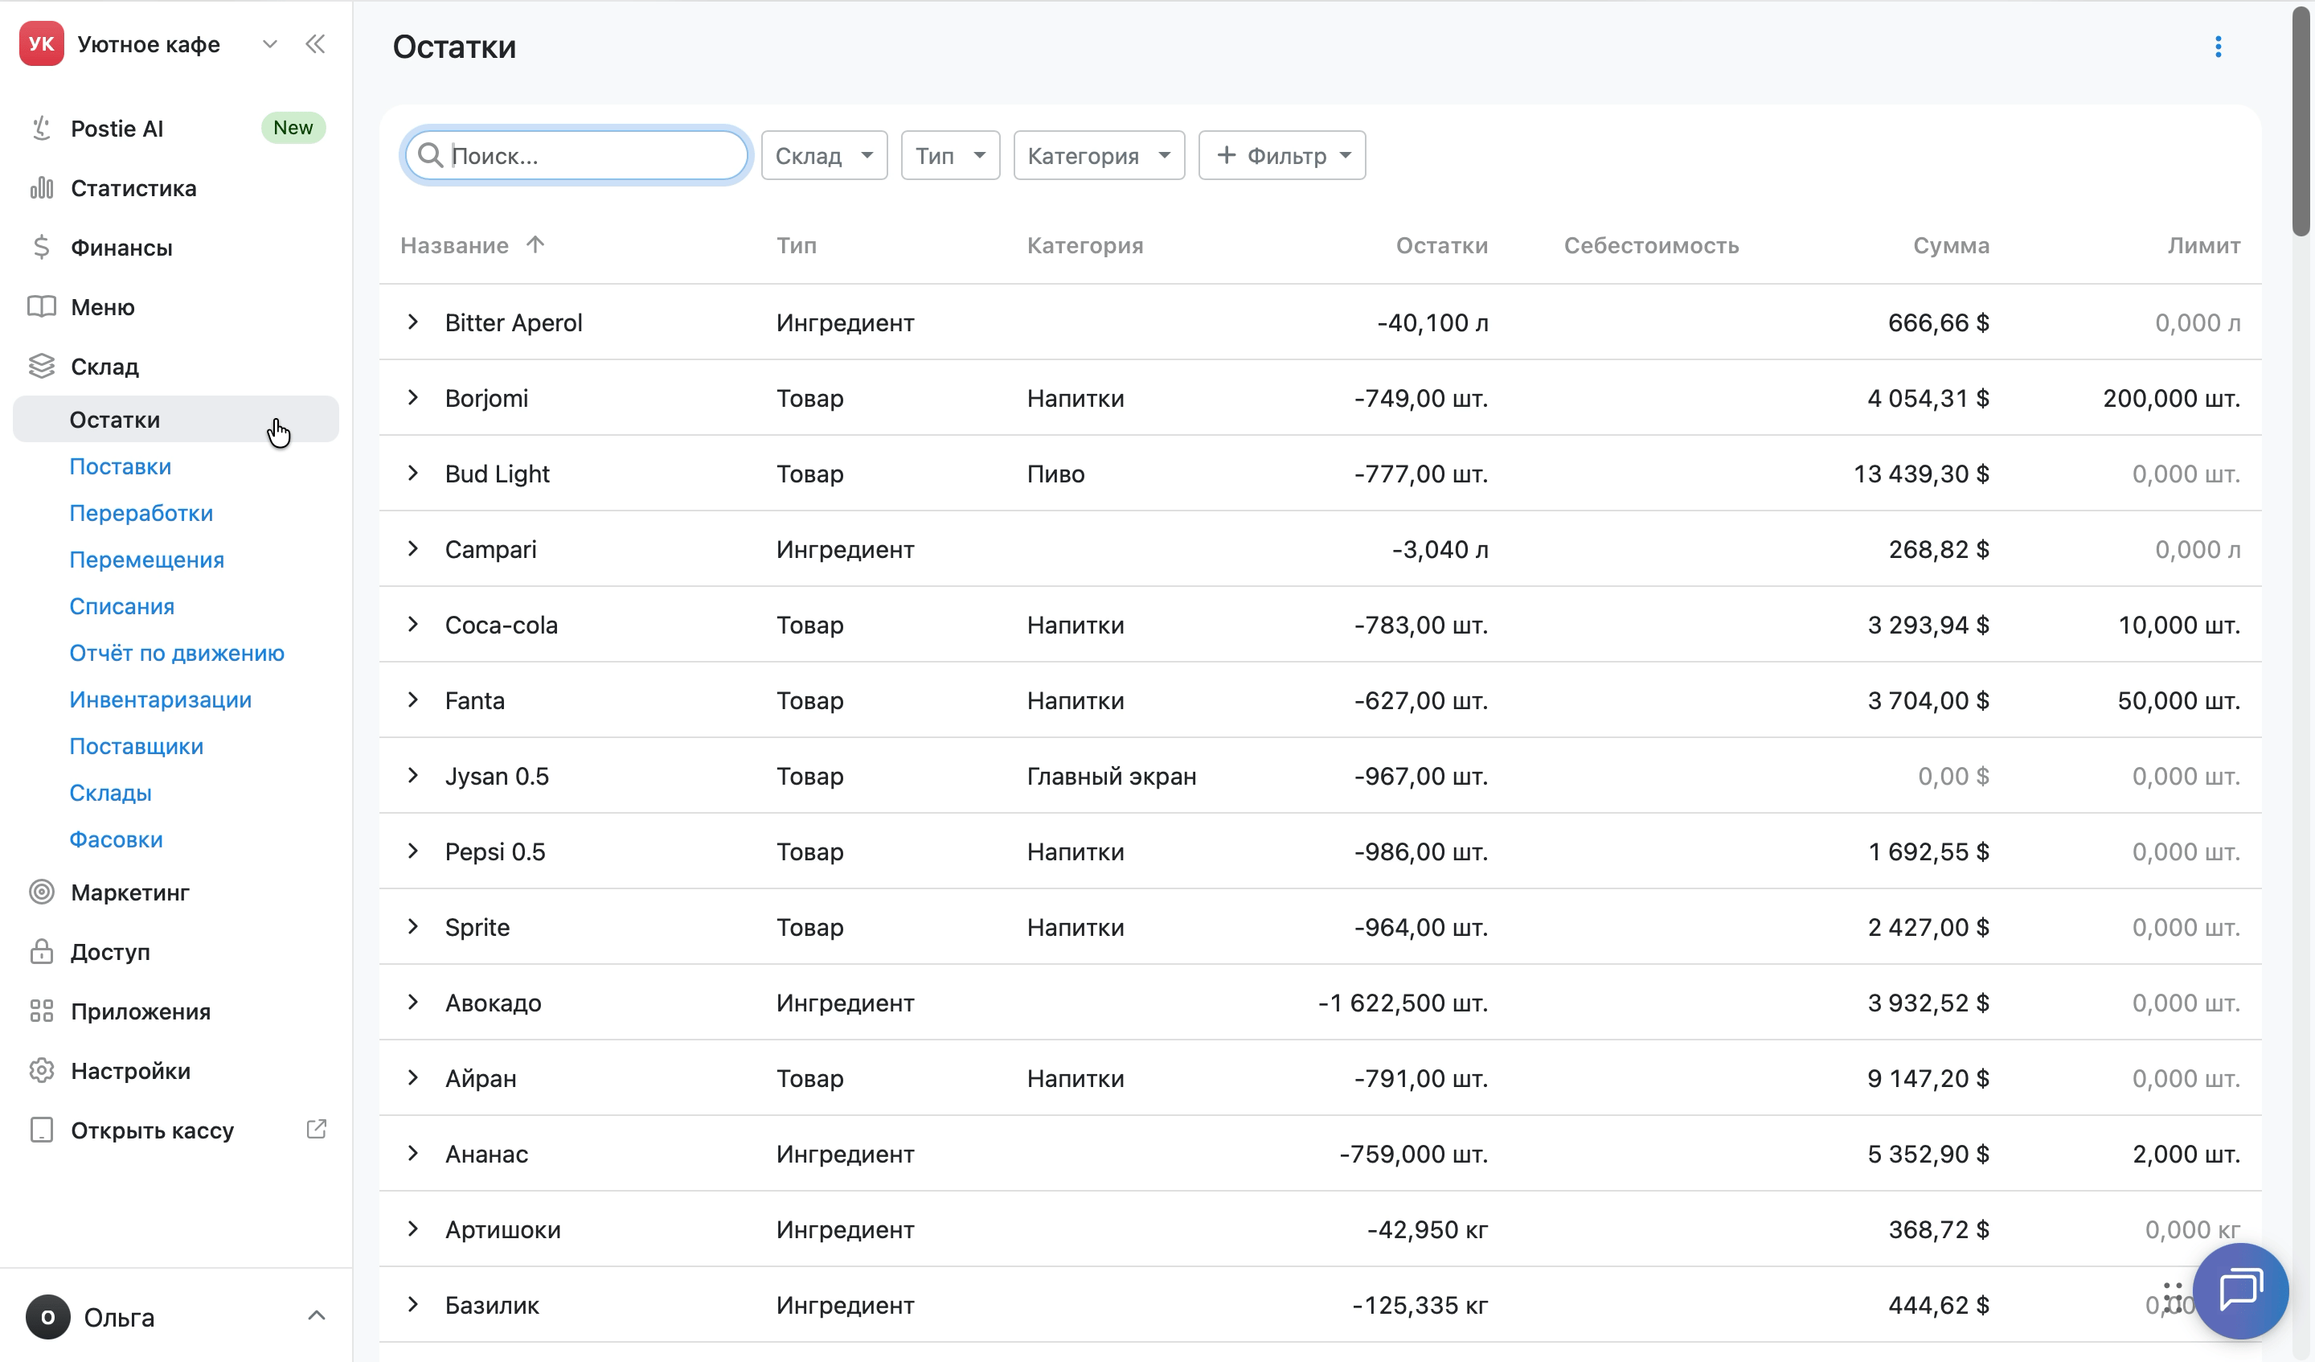The width and height of the screenshot is (2315, 1362).
Task: Expand the Fanta row
Action: click(413, 699)
